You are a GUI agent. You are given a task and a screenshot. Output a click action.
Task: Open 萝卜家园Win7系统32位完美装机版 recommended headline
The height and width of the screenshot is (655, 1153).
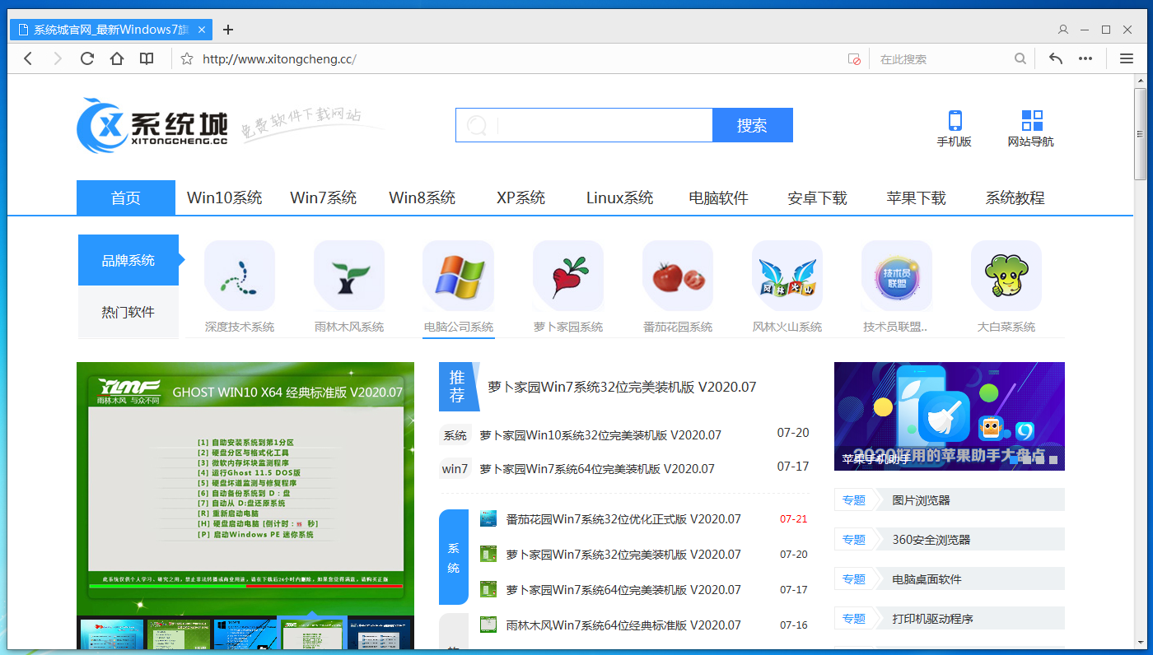coord(622,387)
